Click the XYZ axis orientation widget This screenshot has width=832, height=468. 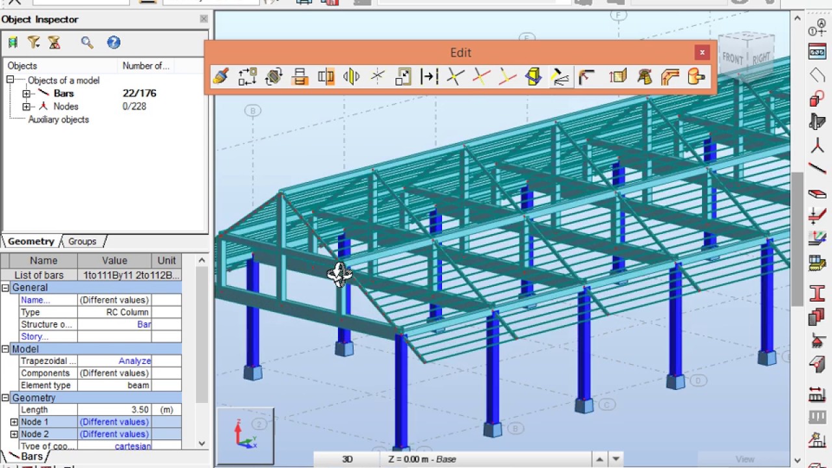tap(245, 435)
